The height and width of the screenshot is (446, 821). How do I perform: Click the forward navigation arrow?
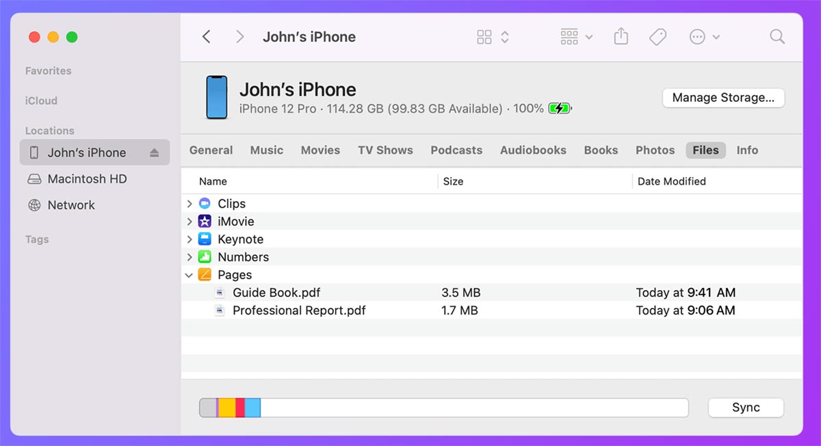click(x=239, y=37)
